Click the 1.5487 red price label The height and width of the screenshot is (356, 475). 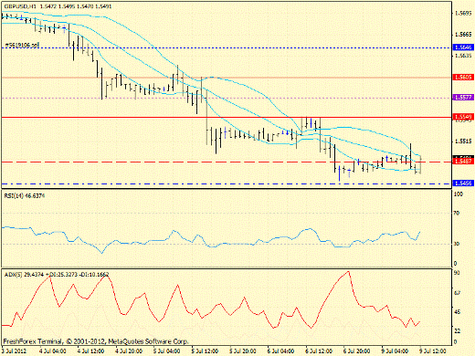tap(463, 162)
